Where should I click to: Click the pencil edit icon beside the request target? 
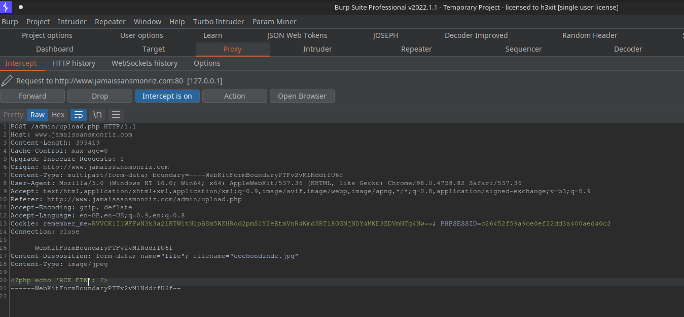7,81
